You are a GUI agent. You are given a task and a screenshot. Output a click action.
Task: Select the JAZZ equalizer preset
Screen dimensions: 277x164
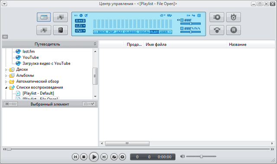[x=119, y=32]
